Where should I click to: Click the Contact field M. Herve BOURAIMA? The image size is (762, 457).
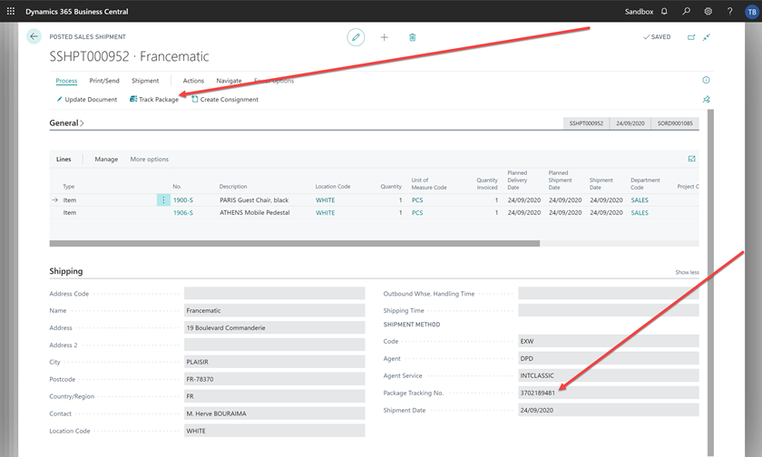275,413
